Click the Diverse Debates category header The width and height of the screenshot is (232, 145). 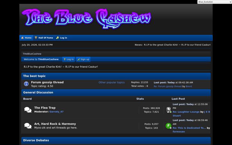[36, 140]
